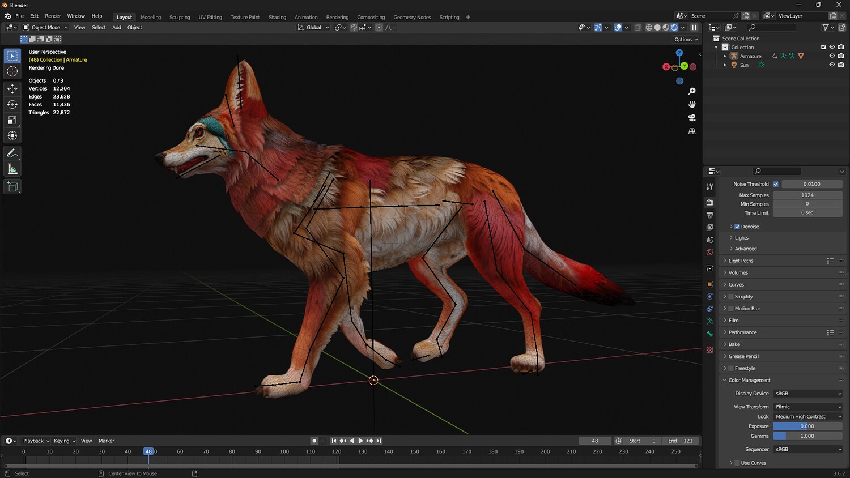Switch to the Sculpting workspace tab
This screenshot has height=478, width=850.
(x=180, y=17)
